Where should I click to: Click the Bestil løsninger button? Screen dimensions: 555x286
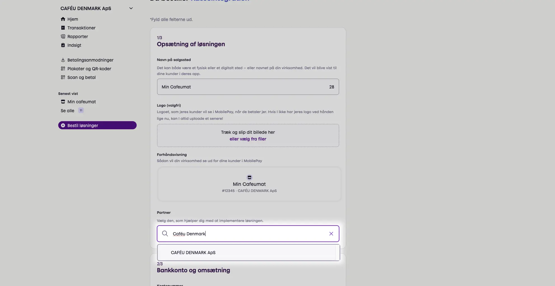click(97, 125)
